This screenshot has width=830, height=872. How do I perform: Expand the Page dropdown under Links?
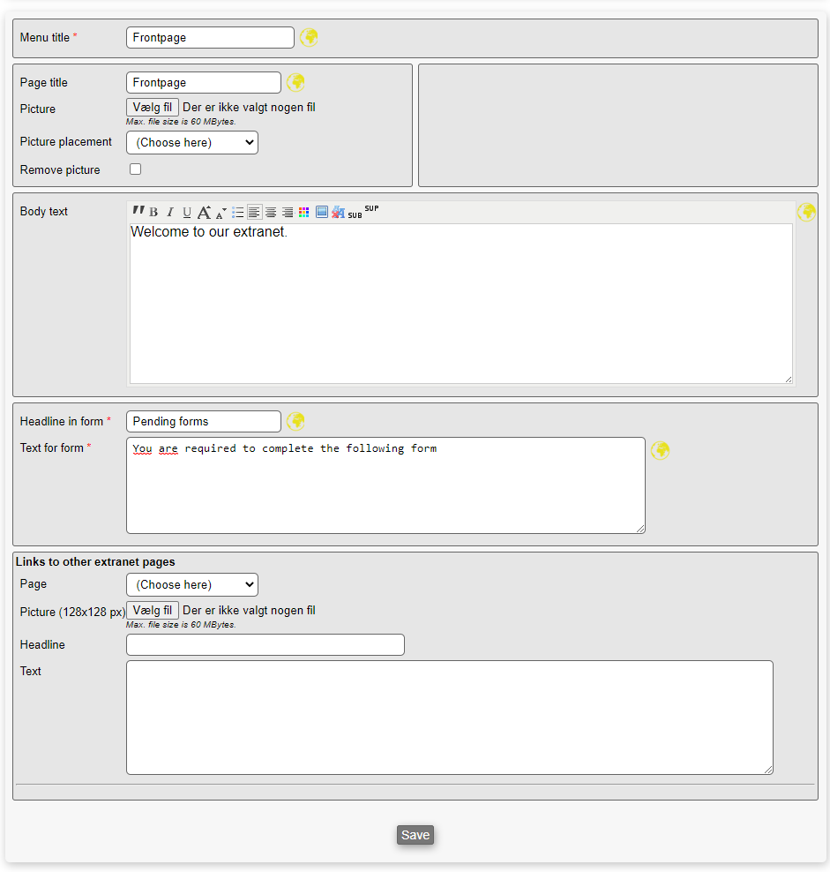tap(192, 584)
